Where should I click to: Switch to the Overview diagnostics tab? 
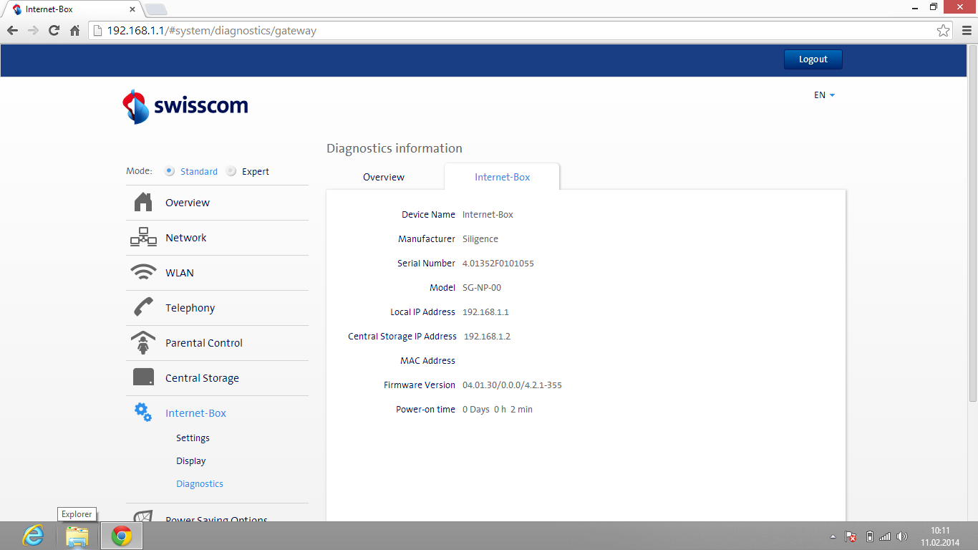(384, 177)
